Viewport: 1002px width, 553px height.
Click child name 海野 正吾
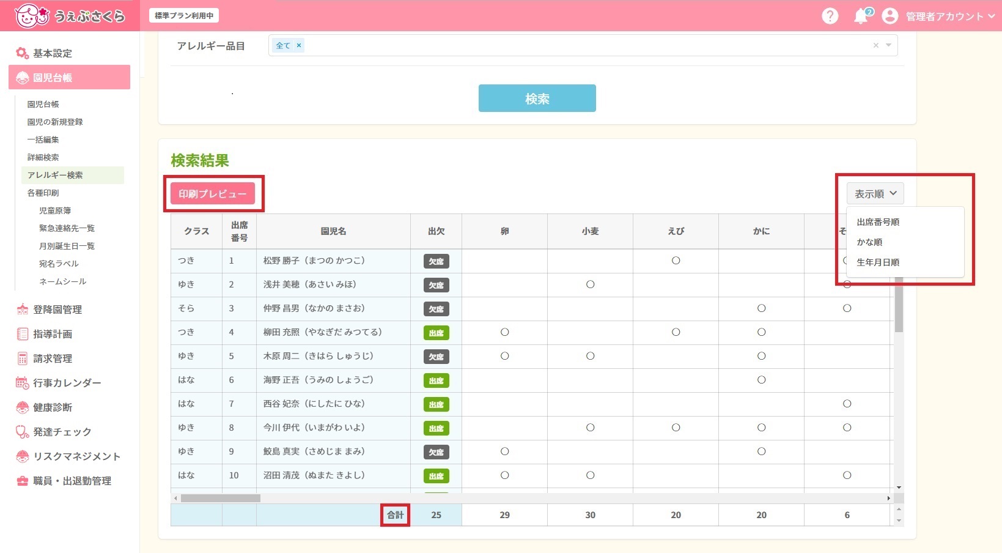[x=318, y=380]
